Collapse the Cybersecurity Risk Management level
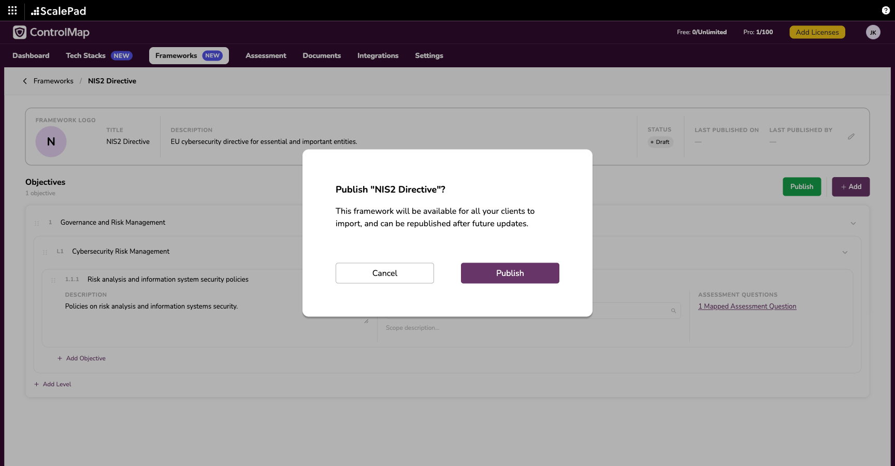895x466 pixels. 845,252
